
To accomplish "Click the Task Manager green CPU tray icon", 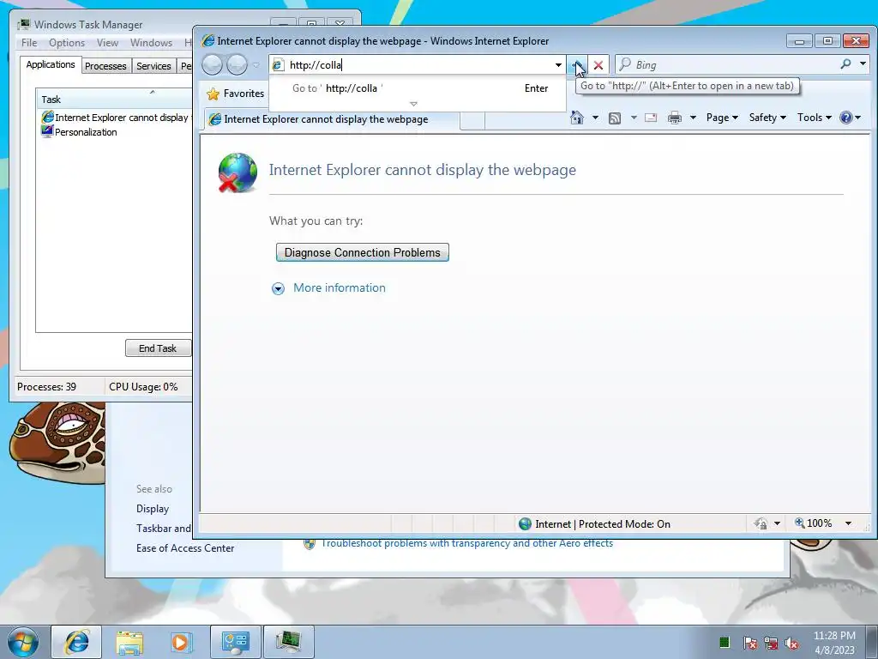I will [x=725, y=642].
